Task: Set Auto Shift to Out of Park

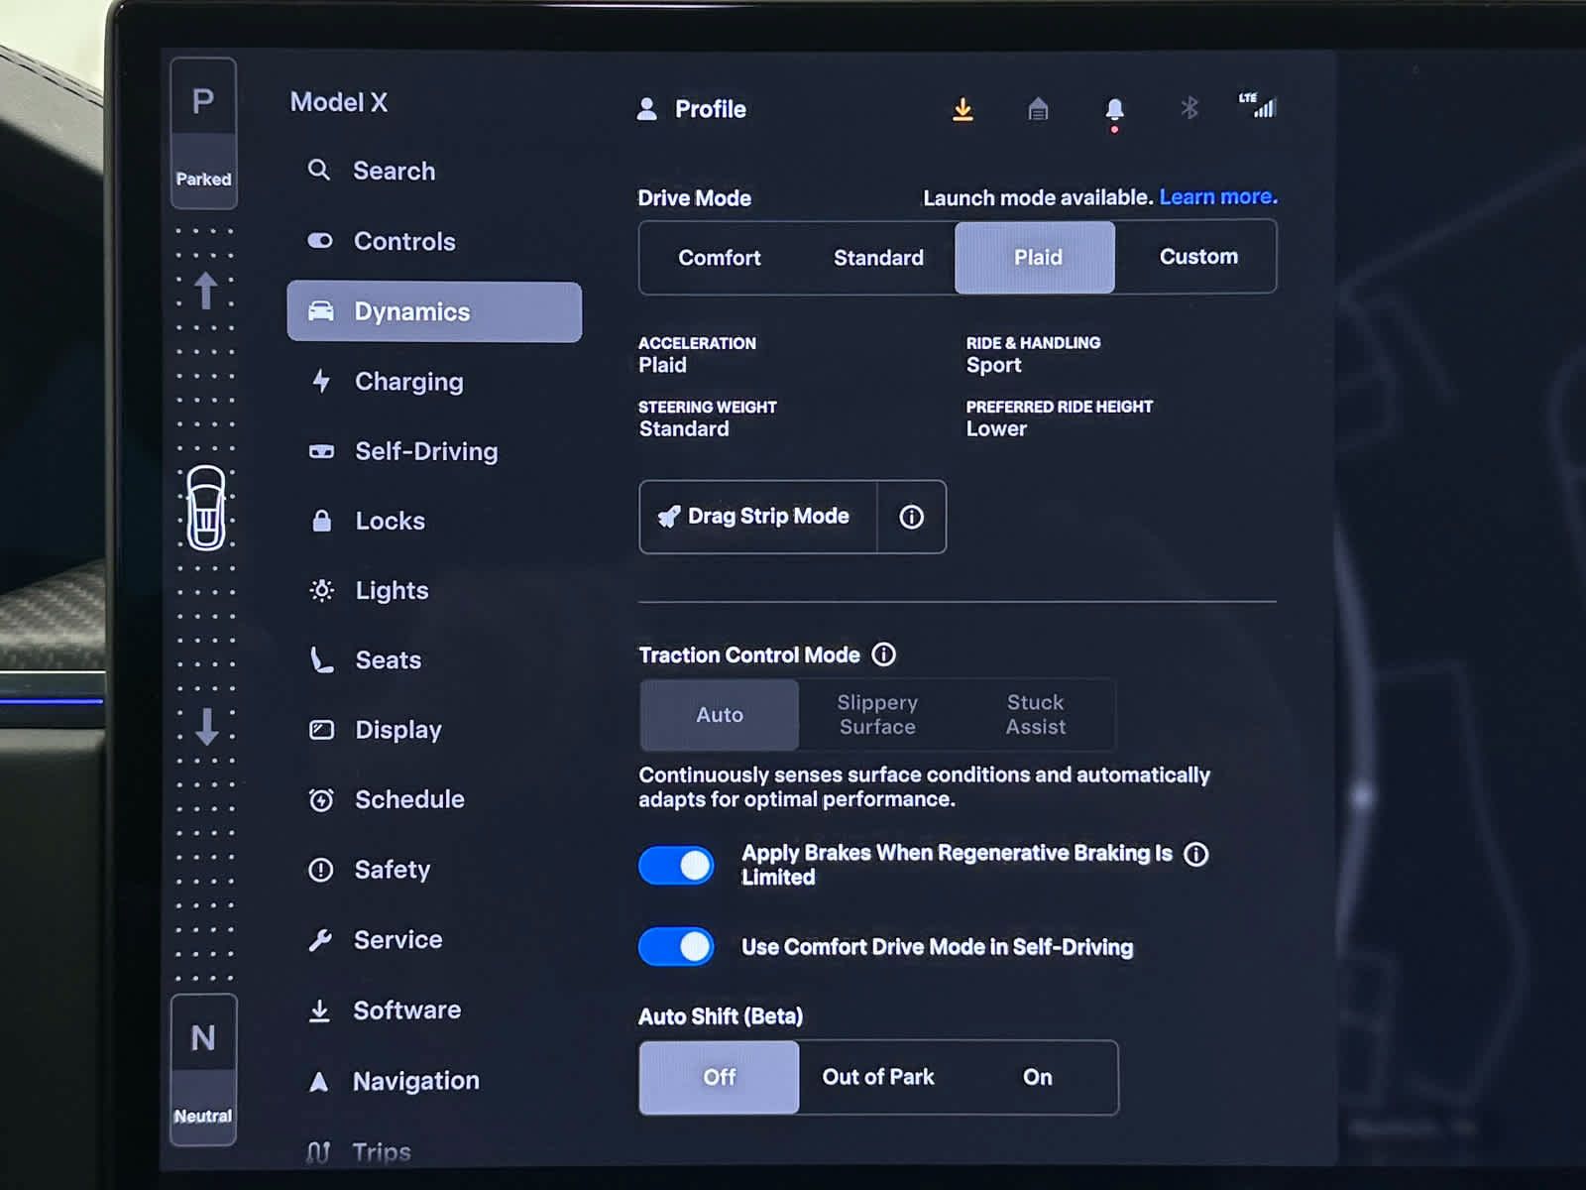Action: [x=878, y=1078]
